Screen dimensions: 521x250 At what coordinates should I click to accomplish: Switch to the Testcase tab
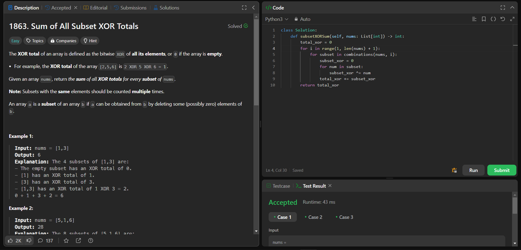278,186
